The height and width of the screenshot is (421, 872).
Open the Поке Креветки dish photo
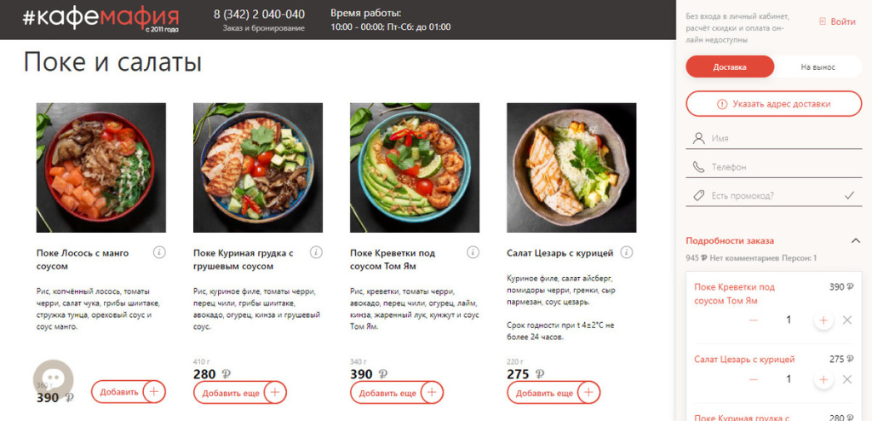(415, 167)
